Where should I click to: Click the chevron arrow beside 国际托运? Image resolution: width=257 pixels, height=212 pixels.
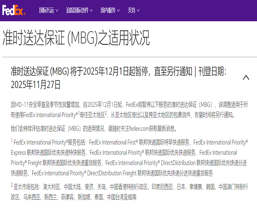tap(57, 11)
